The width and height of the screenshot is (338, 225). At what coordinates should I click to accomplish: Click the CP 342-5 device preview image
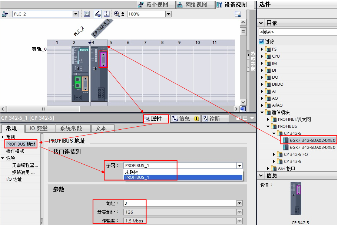point(296,198)
